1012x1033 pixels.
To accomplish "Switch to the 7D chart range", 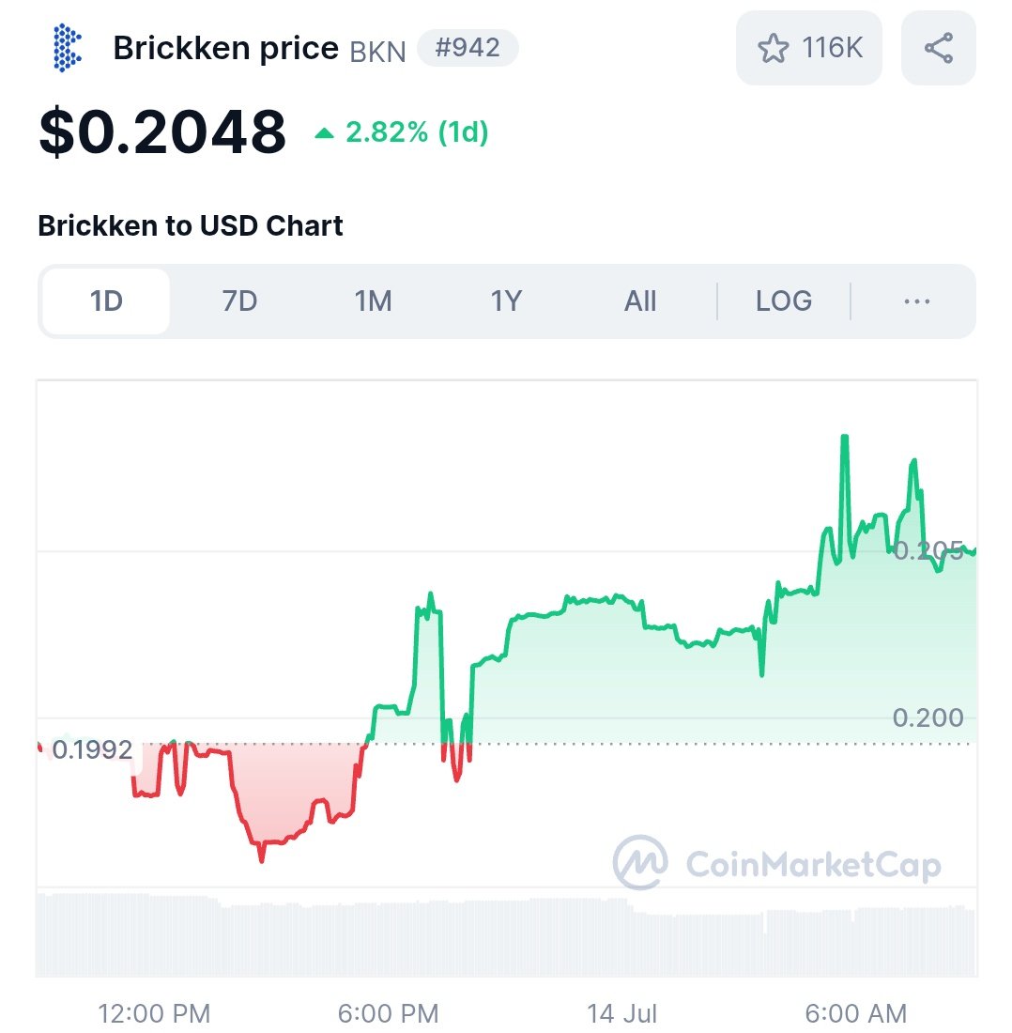I will [239, 301].
